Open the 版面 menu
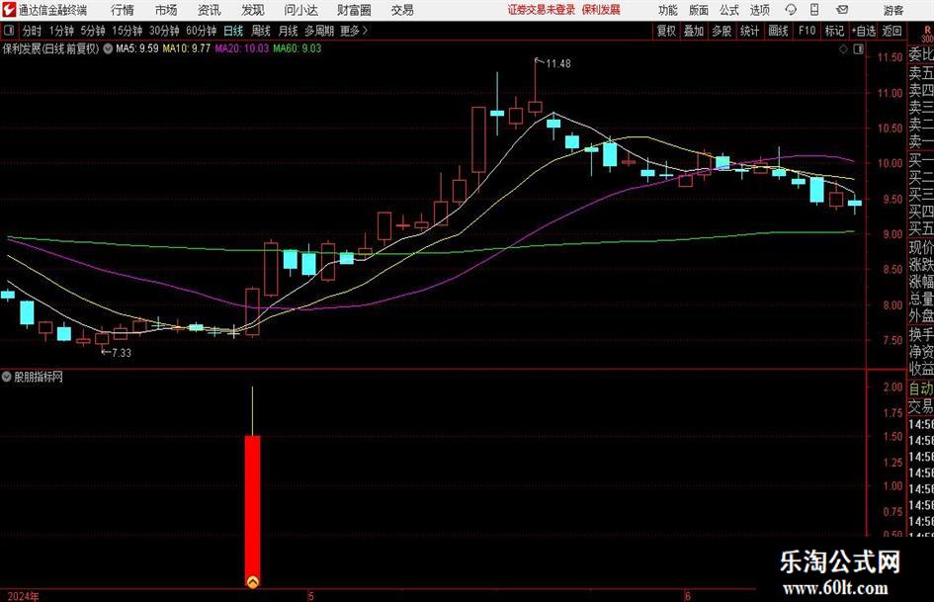This screenshot has height=602, width=934. point(698,10)
